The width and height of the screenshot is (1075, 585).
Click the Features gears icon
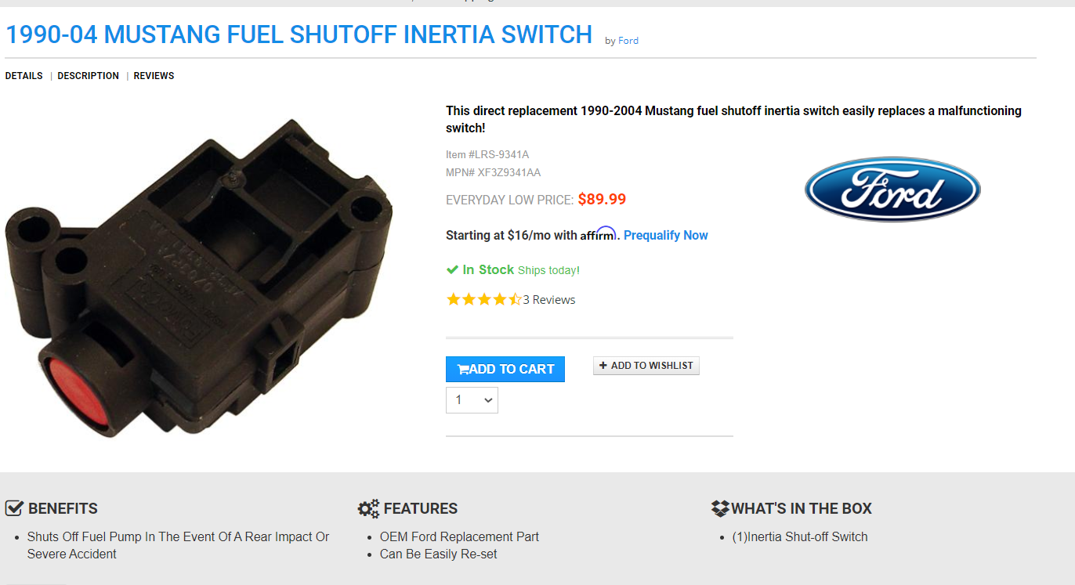click(x=368, y=508)
